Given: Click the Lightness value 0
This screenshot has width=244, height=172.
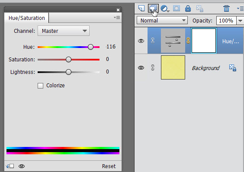Looking at the screenshot, I should click(x=107, y=72).
